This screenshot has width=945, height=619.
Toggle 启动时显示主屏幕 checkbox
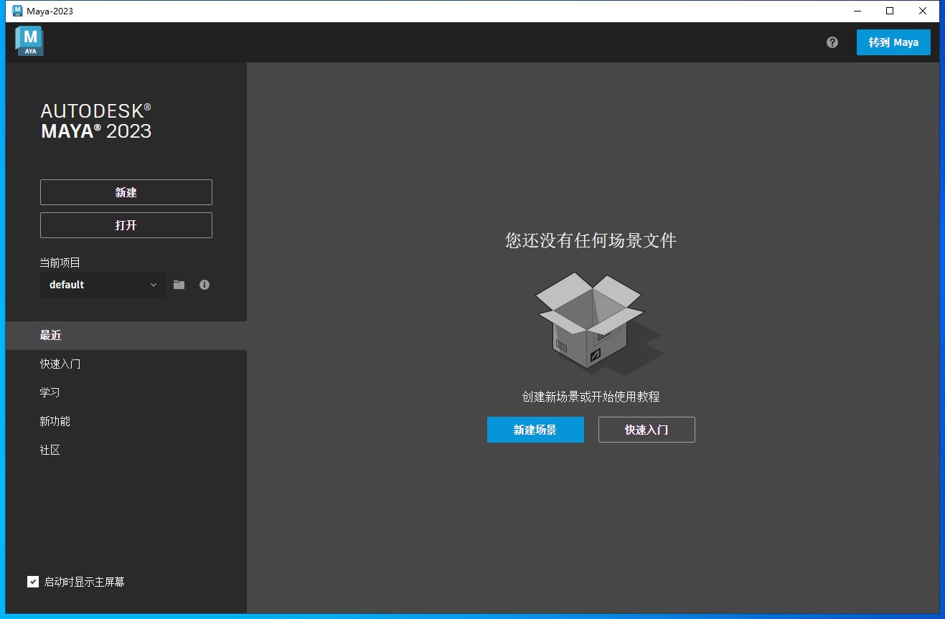point(33,582)
